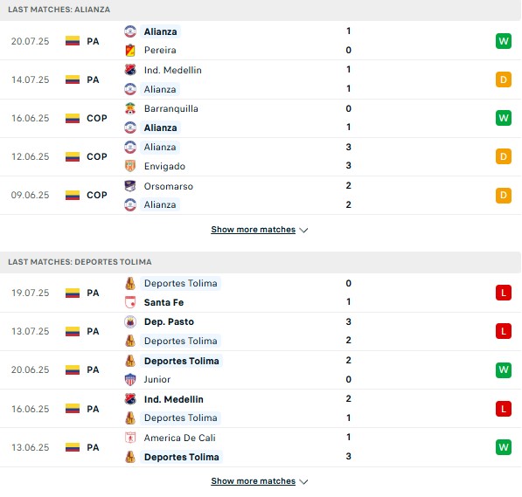Viewport: 522px width, 497px height.
Task: Click chevron arrow beside Alianza Show more matches
Action: (303, 231)
